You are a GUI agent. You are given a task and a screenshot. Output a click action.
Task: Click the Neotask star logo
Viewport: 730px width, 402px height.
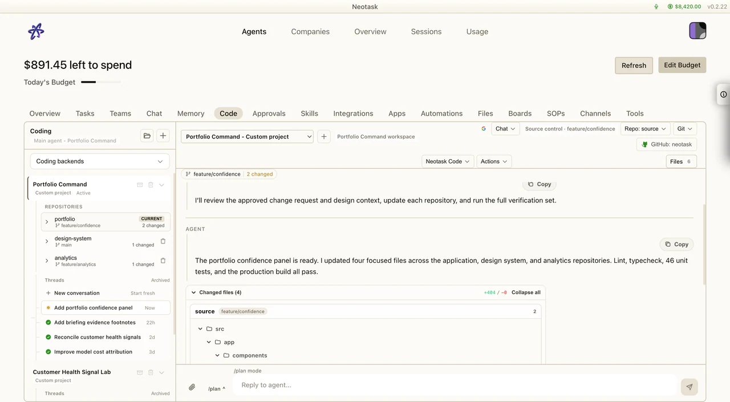36,31
